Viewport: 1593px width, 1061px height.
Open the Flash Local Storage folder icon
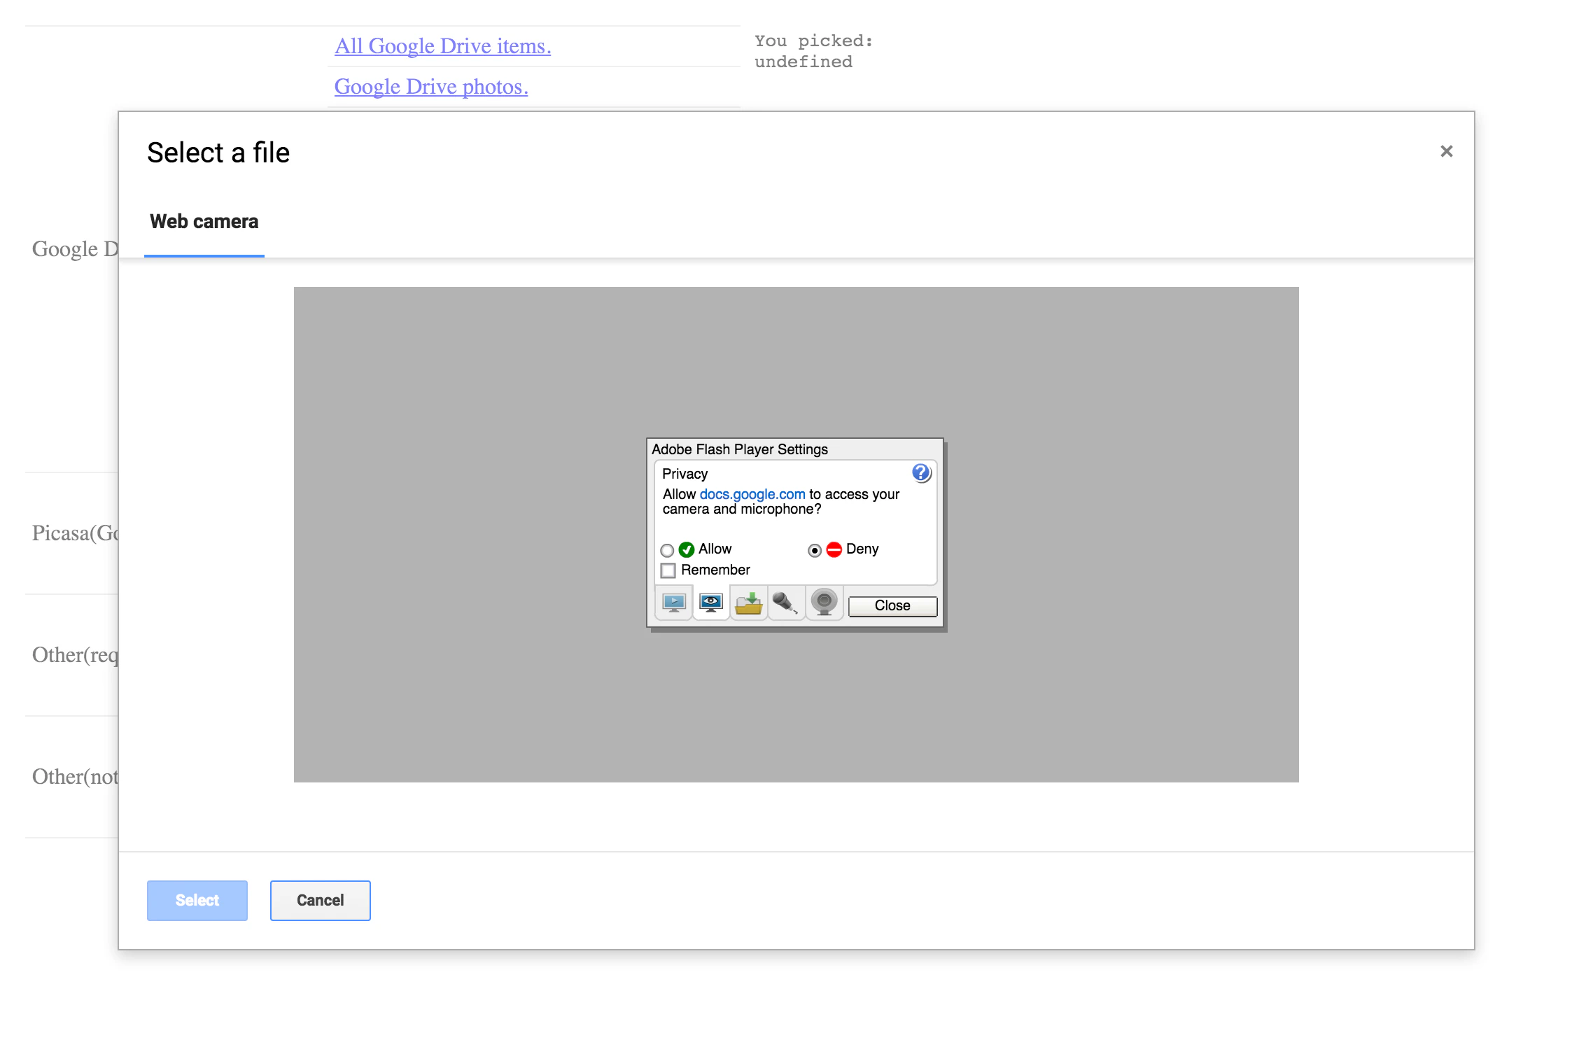(749, 603)
